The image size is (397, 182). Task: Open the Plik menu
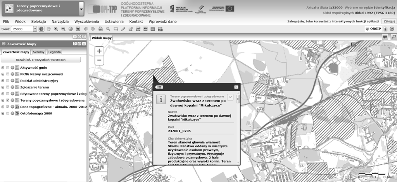(6, 22)
